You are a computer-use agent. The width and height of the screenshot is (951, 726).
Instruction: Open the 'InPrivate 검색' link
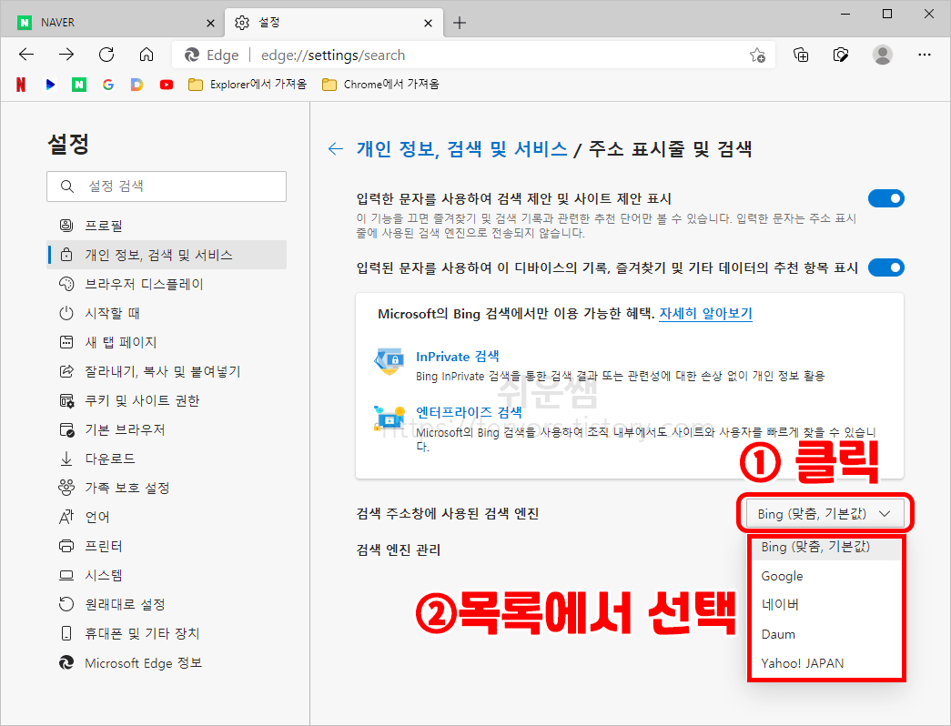click(458, 357)
